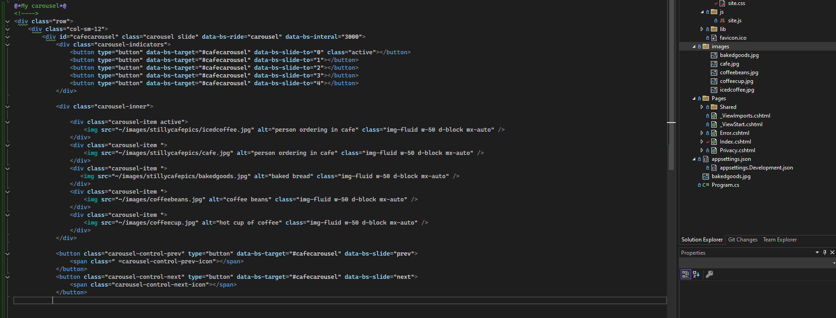Click the favicon.ico file icon
This screenshot has height=318, width=836.
click(714, 38)
